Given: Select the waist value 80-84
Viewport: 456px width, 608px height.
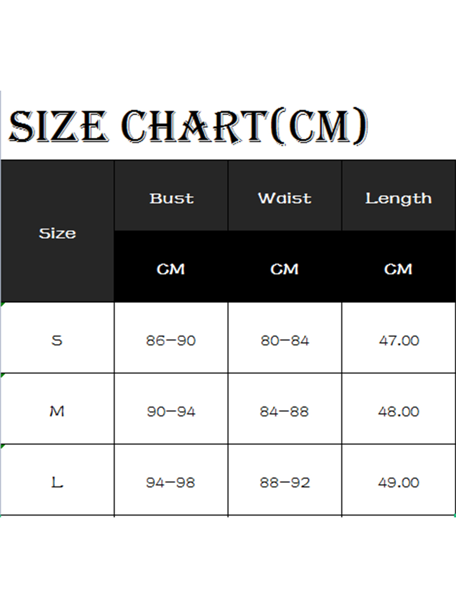Looking at the screenshot, I should coord(285,340).
